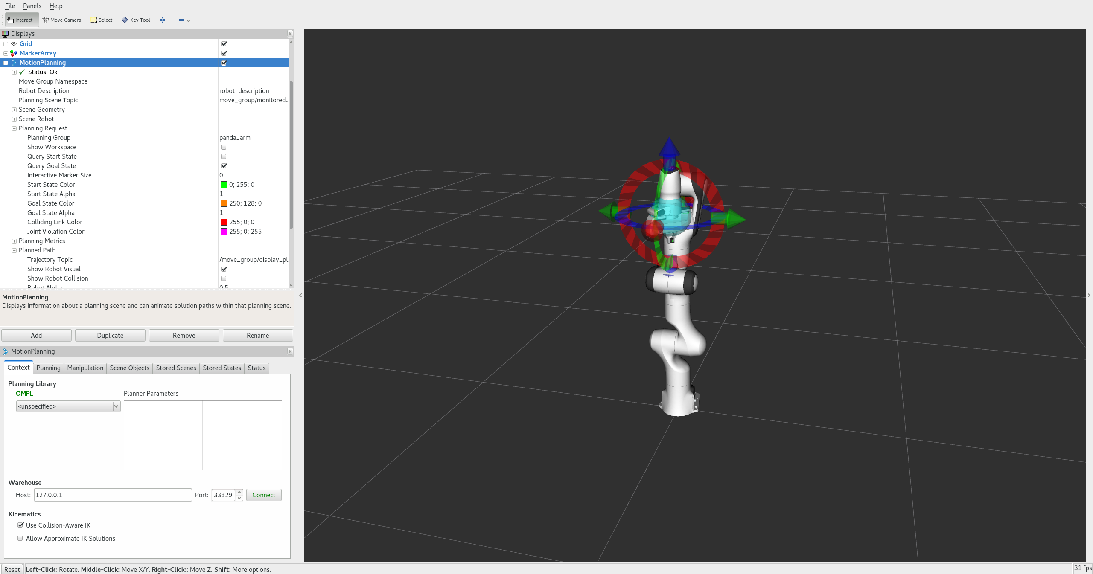Enable Allow Approximate IK Solutions
Viewport: 1093px width, 574px height.
pyautogui.click(x=20, y=538)
